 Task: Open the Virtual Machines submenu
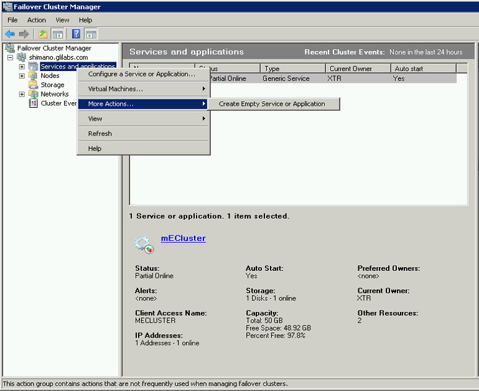[x=143, y=89]
